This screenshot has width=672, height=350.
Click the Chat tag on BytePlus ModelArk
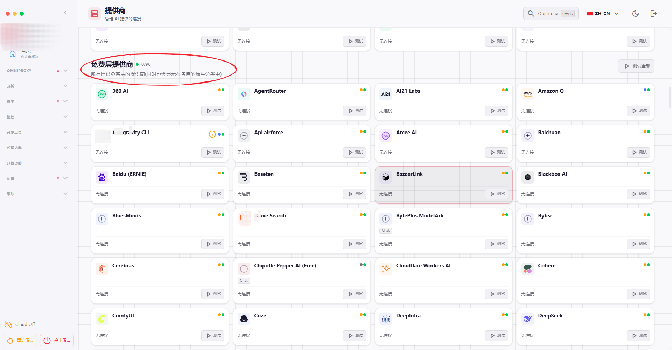pyautogui.click(x=386, y=231)
